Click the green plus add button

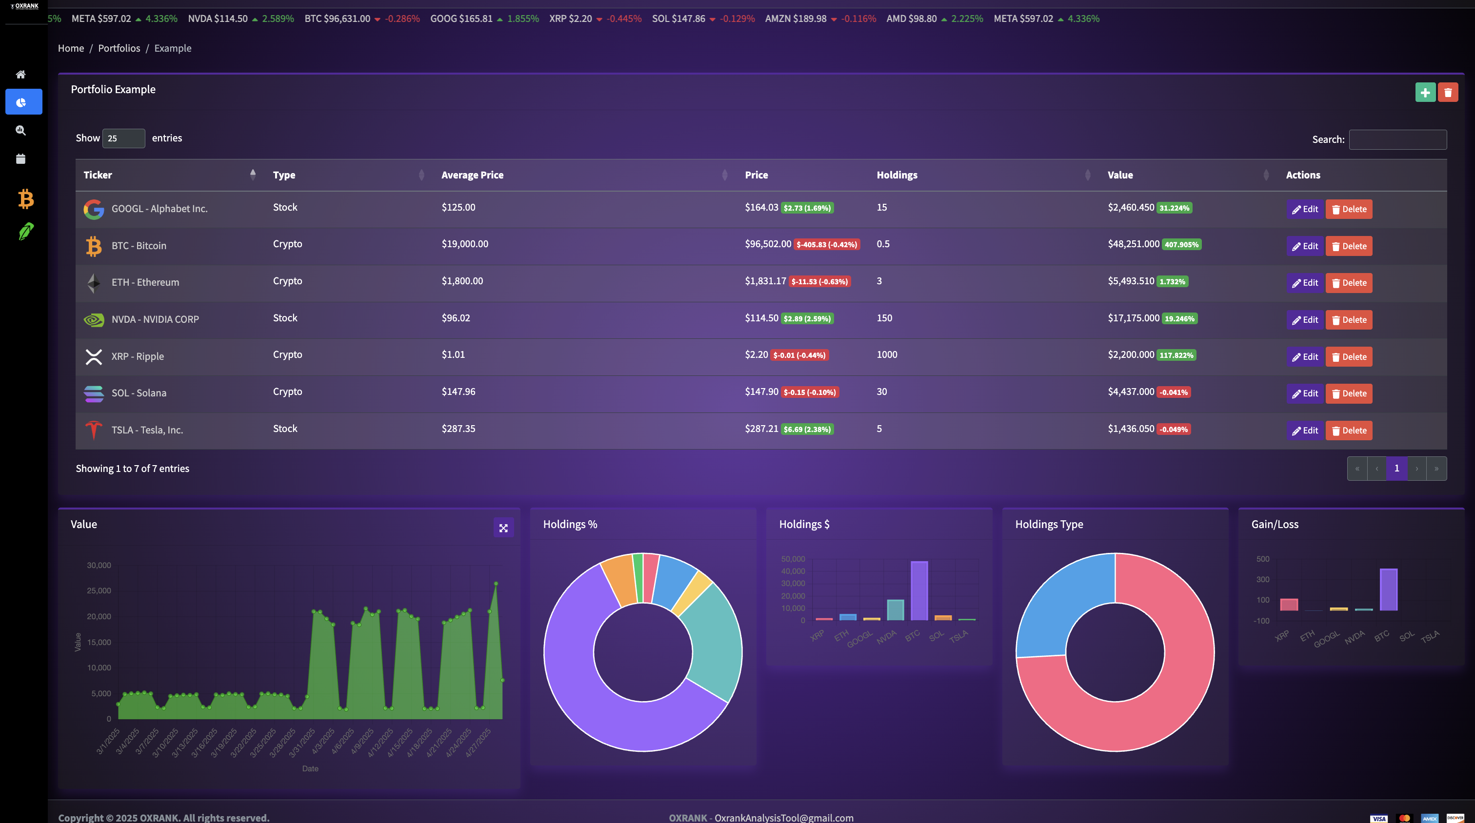pyautogui.click(x=1425, y=92)
